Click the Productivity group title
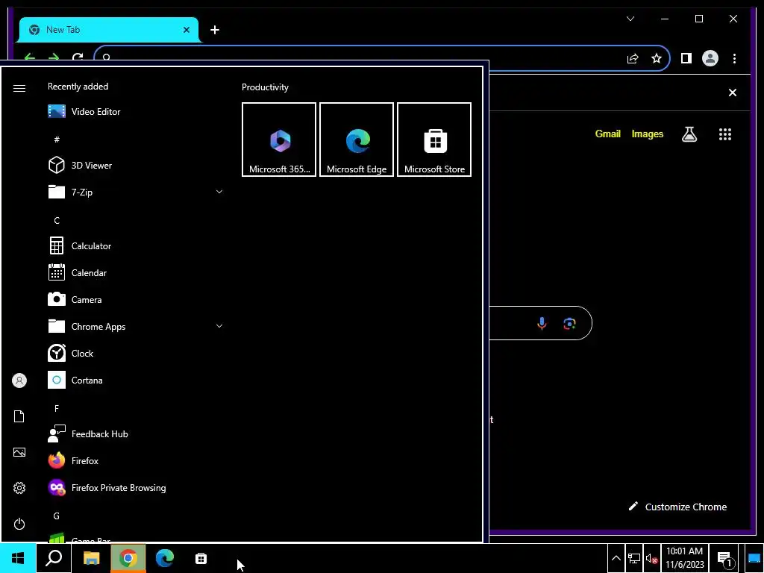Image resolution: width=764 pixels, height=573 pixels. pos(265,87)
